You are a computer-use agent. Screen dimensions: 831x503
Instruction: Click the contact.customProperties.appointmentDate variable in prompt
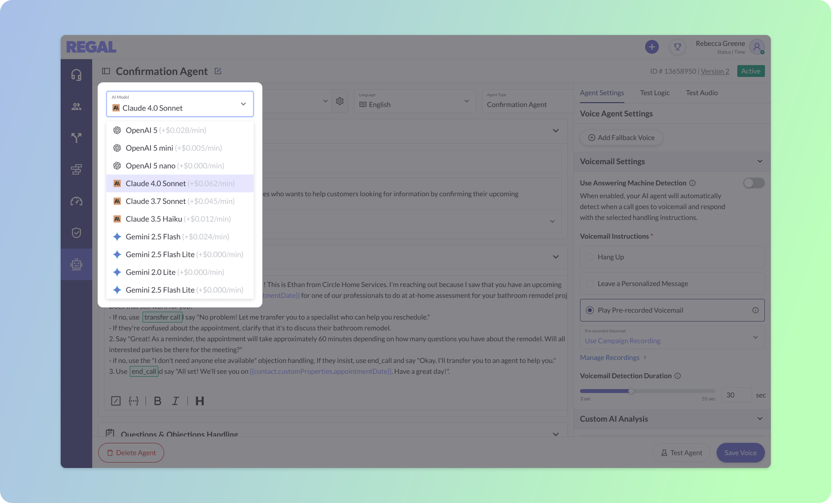321,371
